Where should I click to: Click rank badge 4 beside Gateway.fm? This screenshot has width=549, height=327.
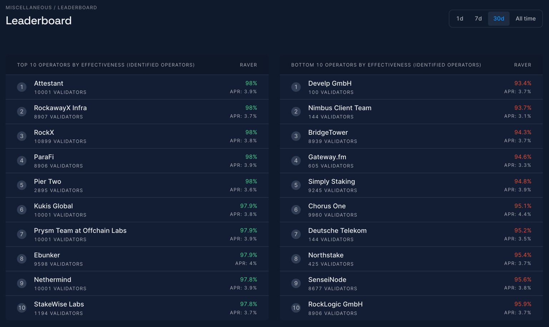click(296, 161)
